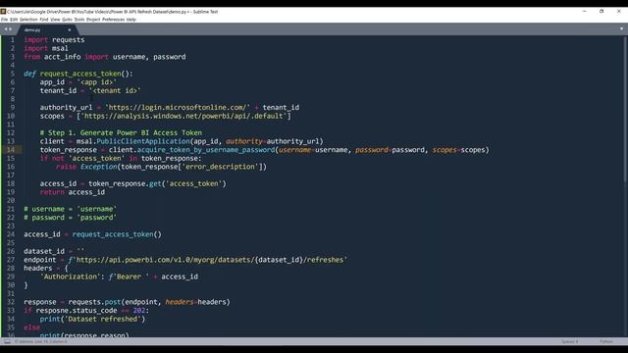The width and height of the screenshot is (628, 353).
Task: Click 'return access_id' on line 19
Action: (73, 192)
